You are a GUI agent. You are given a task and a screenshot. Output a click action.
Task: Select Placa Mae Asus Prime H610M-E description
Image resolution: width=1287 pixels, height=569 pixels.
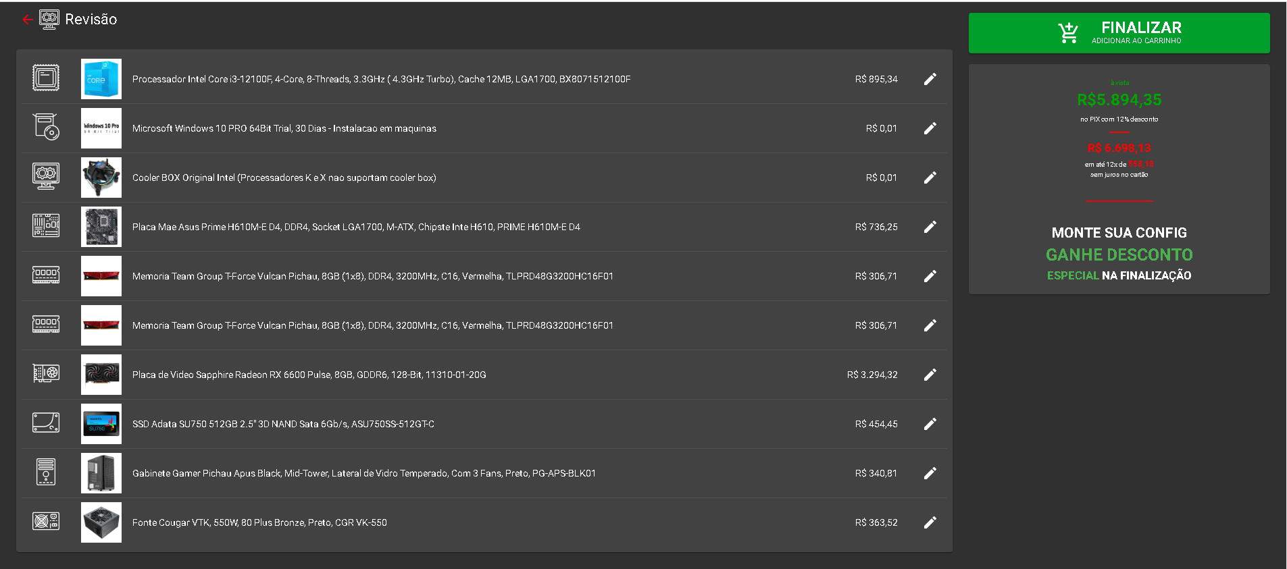pyautogui.click(x=356, y=227)
